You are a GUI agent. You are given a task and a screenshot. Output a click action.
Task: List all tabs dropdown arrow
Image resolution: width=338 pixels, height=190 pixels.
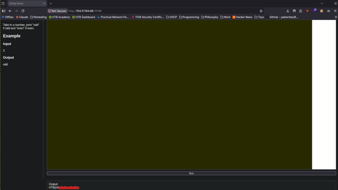(x=322, y=3)
